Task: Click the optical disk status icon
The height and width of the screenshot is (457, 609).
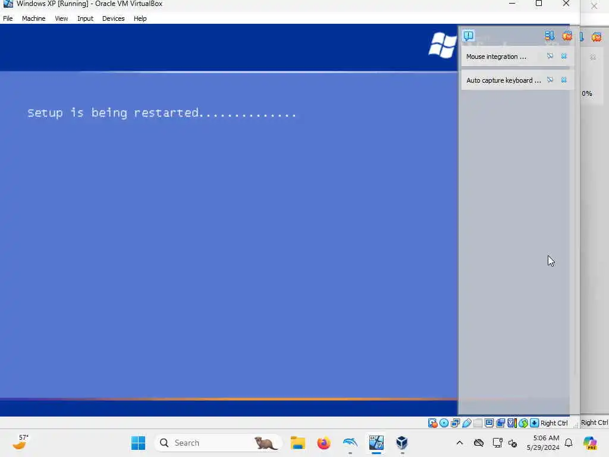Action: coord(444,423)
